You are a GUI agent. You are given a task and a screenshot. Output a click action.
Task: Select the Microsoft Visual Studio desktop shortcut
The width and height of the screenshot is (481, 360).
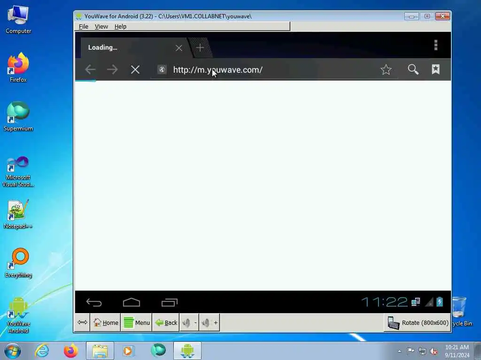tap(18, 172)
